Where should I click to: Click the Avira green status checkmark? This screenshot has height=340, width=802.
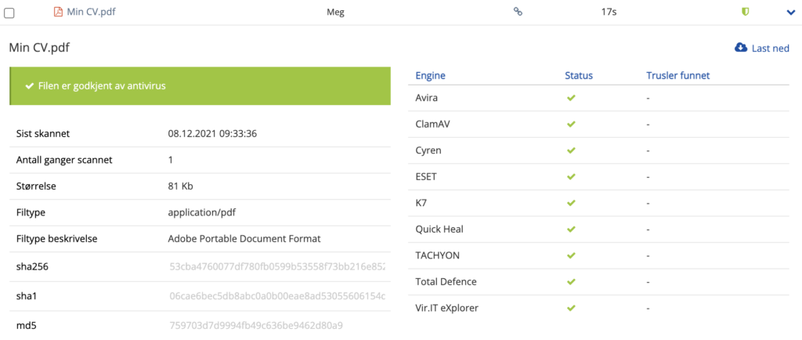pos(571,98)
